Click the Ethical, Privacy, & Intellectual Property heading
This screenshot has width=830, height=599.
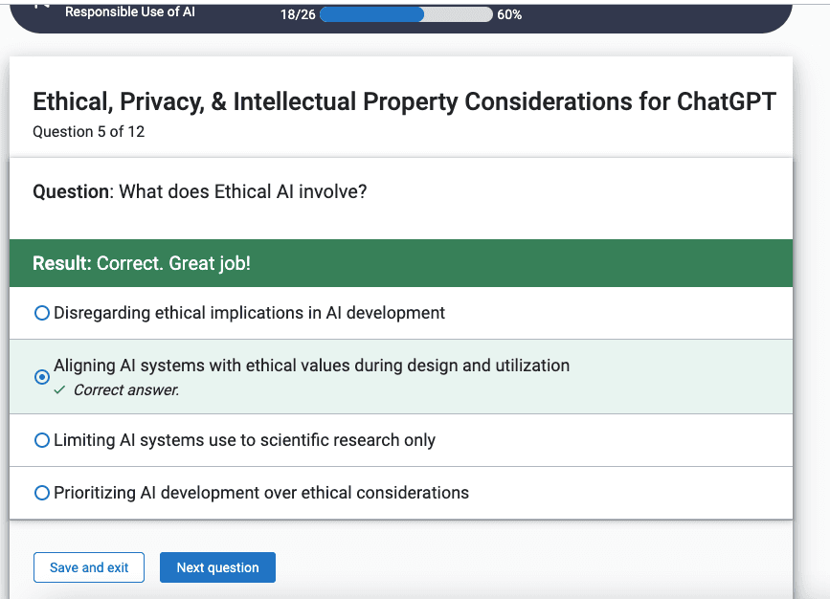click(x=404, y=101)
